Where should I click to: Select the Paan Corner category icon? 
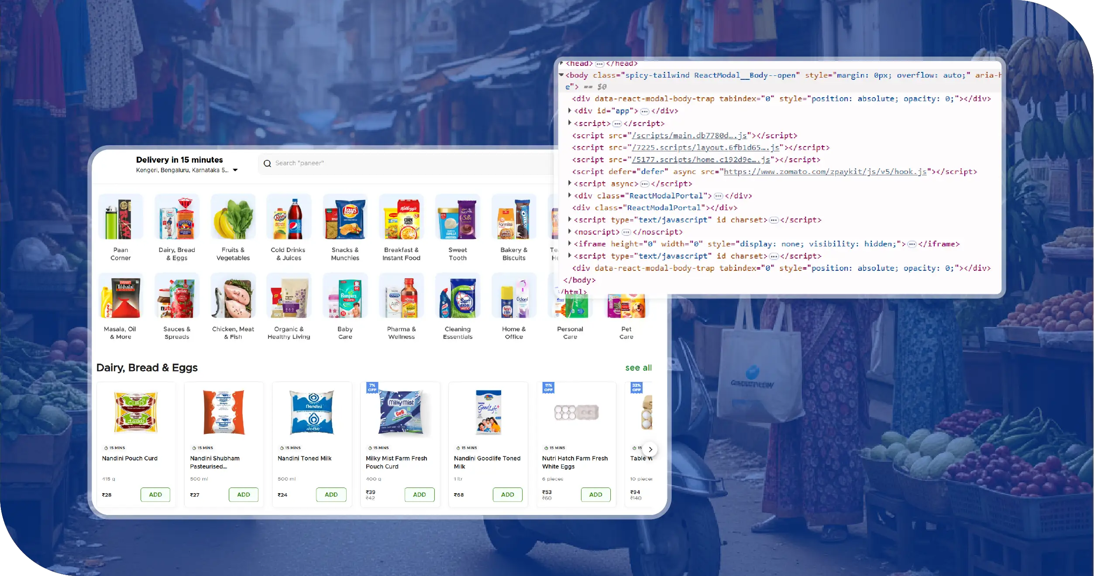121,217
